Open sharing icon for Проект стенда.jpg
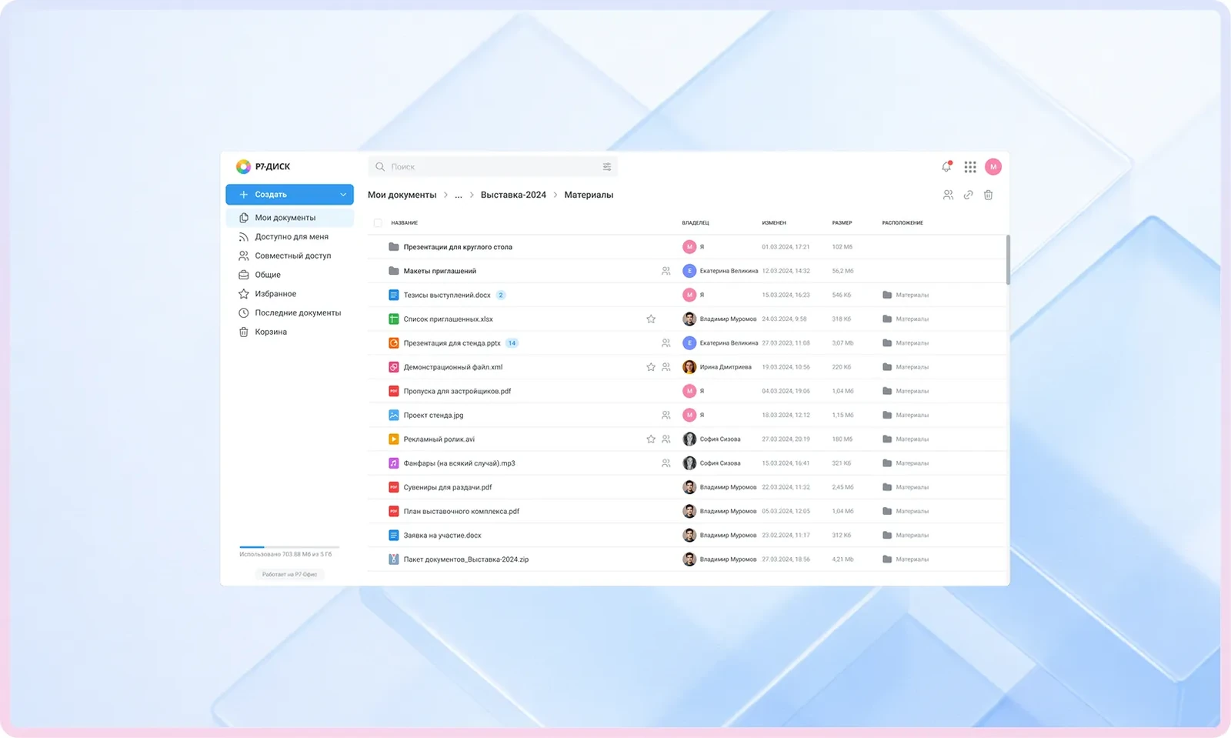The image size is (1231, 738). click(x=666, y=415)
